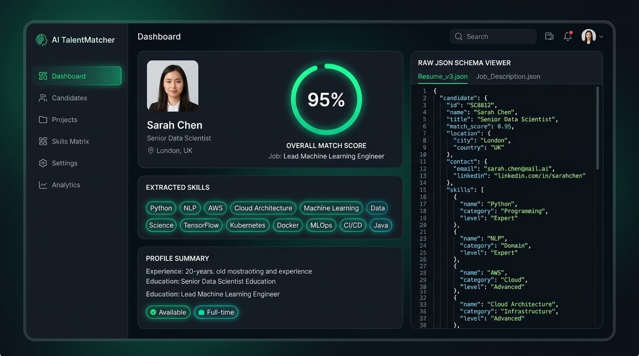This screenshot has width=639, height=356.
Task: Click the Machine Learning skill tag
Action: point(331,208)
